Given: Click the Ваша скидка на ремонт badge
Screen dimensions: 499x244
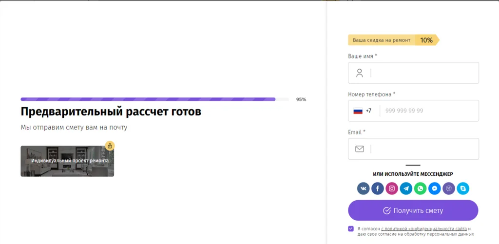Looking at the screenshot, I should 394,40.
